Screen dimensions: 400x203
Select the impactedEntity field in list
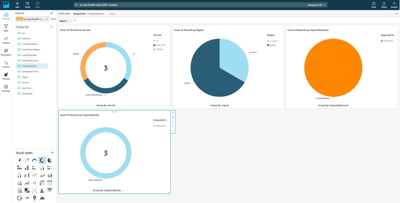[32, 66]
